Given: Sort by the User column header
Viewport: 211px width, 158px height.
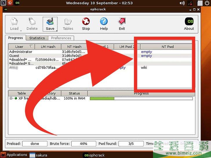Looking at the screenshot, I should coord(21,47).
